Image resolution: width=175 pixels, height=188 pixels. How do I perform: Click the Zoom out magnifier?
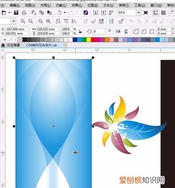point(31,21)
